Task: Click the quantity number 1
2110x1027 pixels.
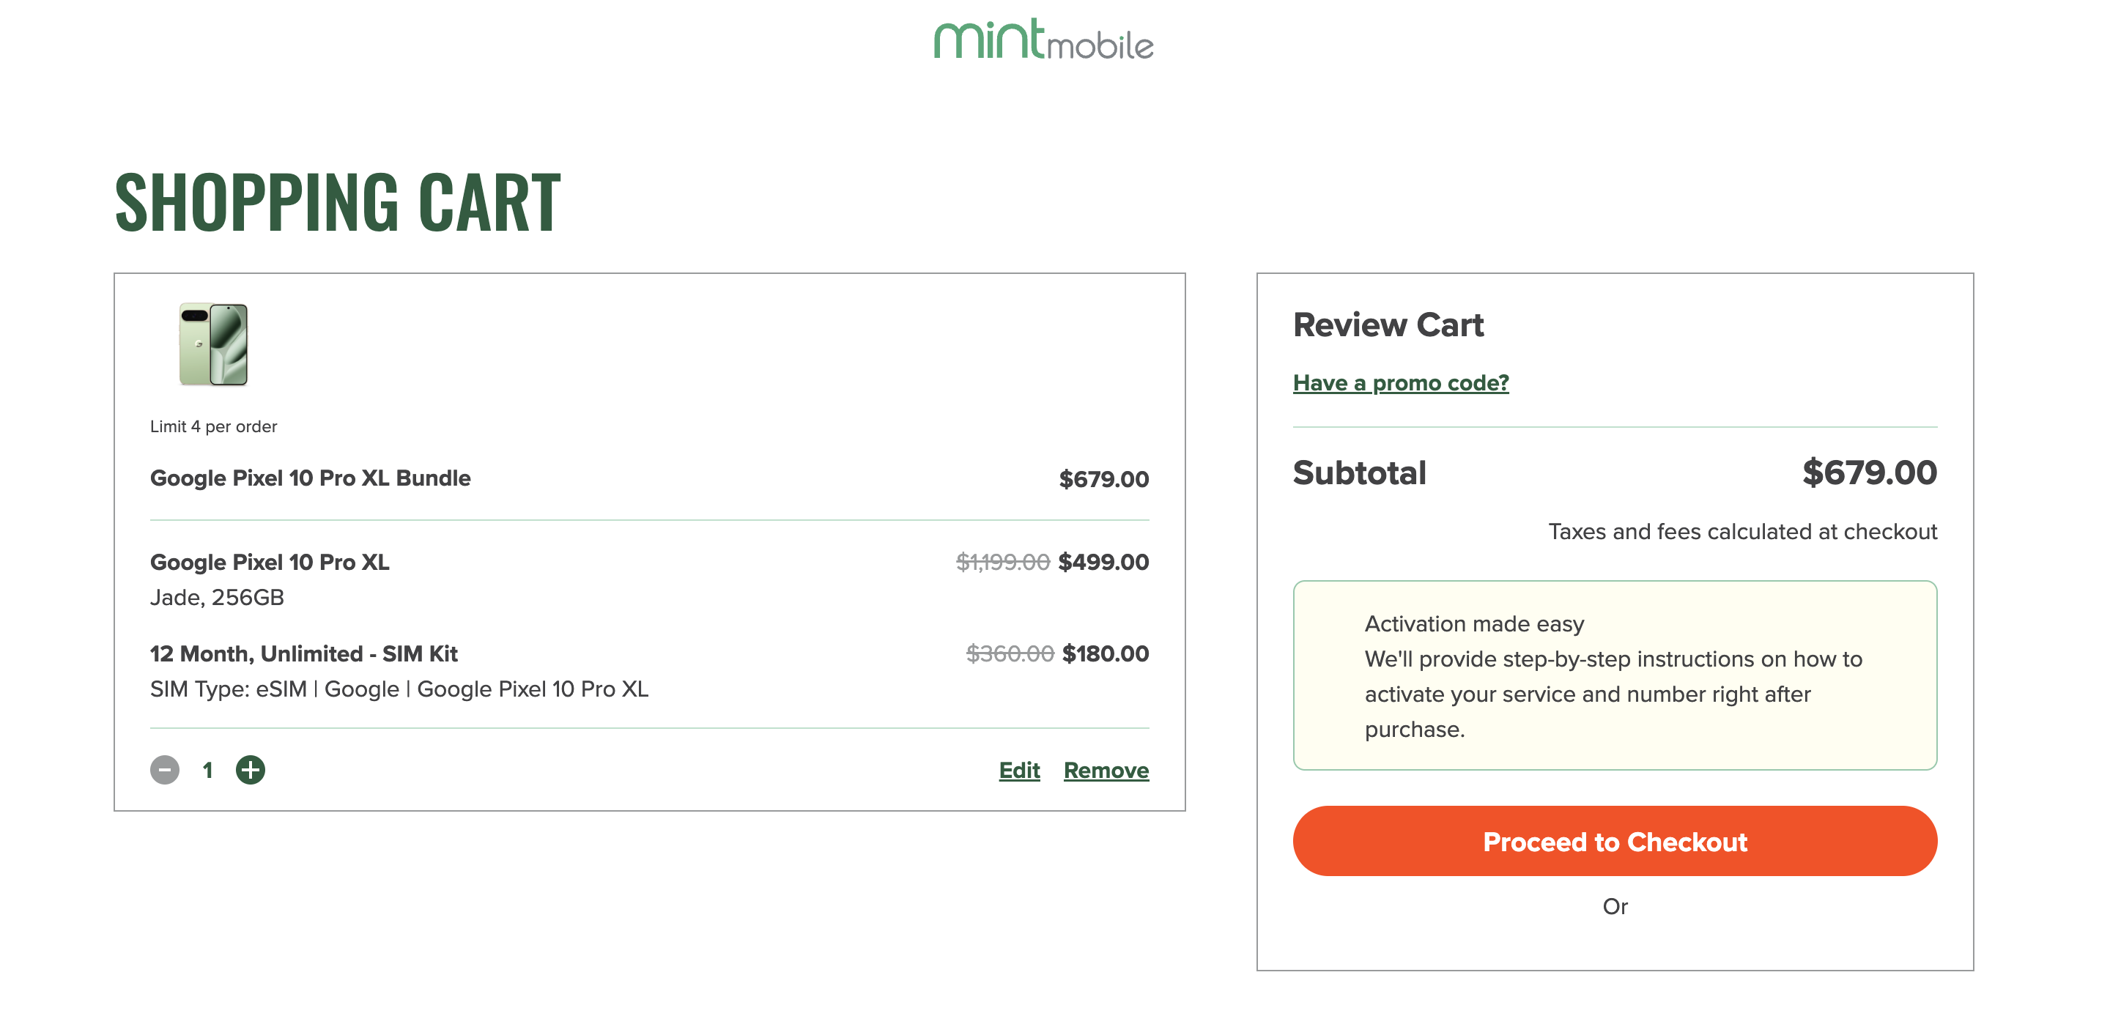Action: [x=208, y=770]
